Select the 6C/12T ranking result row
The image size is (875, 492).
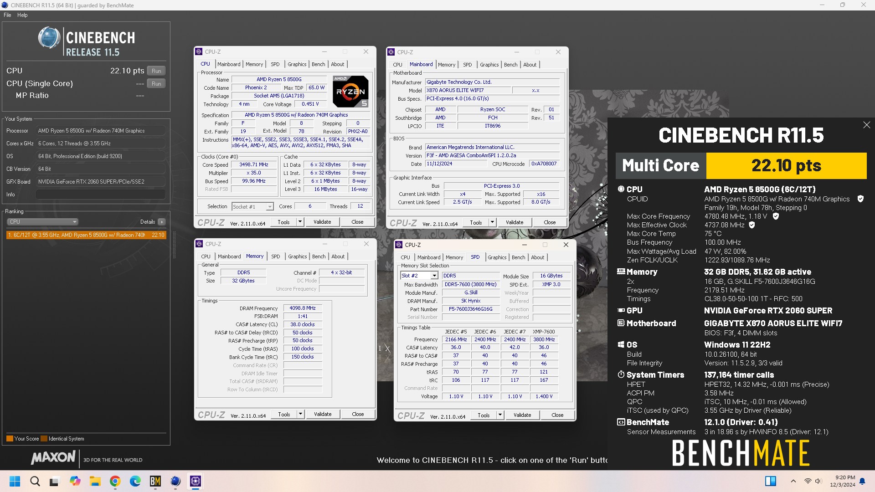tap(86, 235)
